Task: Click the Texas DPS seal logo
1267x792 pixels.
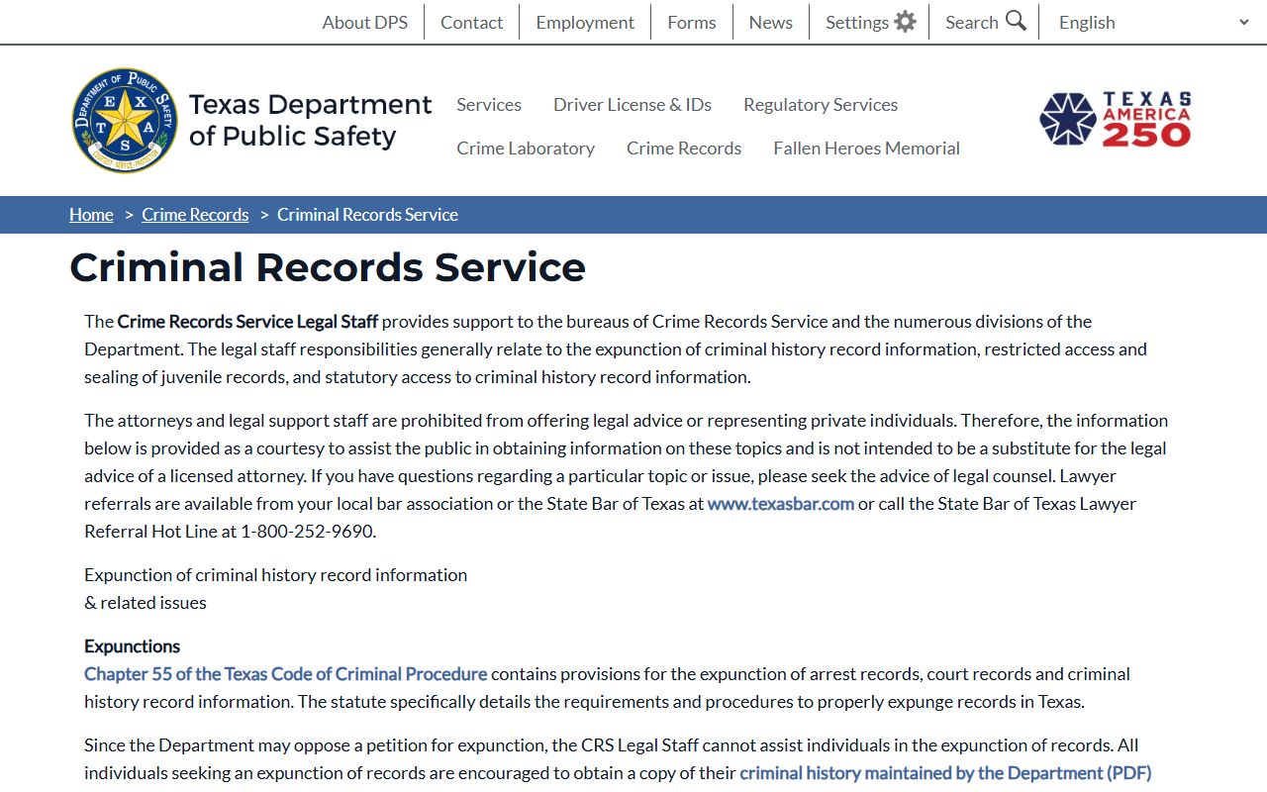Action: (125, 121)
